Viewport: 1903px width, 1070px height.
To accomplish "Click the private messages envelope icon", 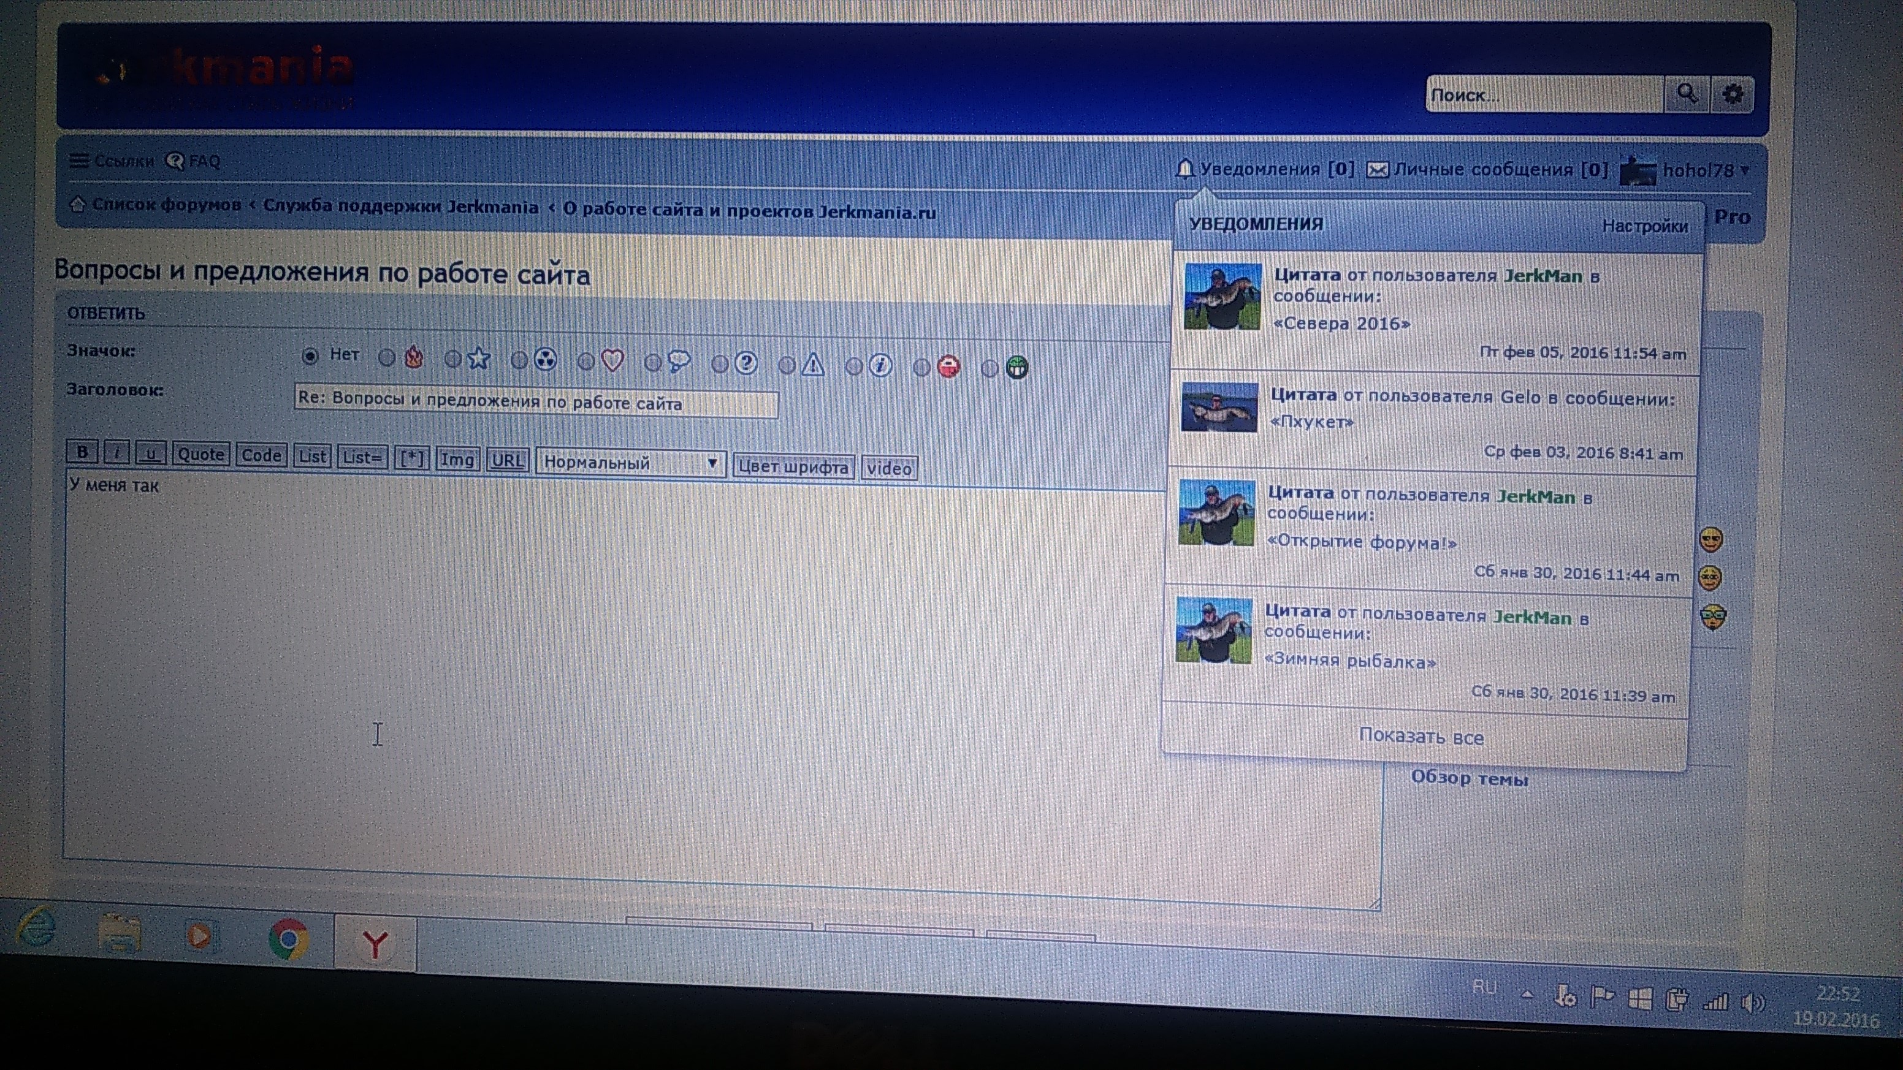I will [x=1377, y=170].
